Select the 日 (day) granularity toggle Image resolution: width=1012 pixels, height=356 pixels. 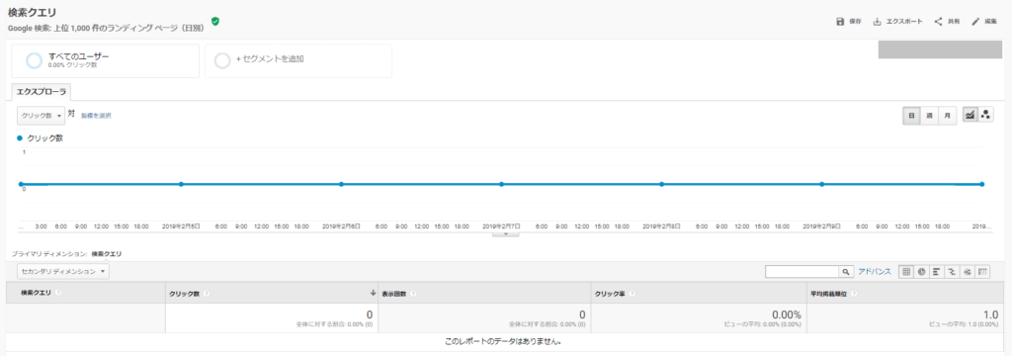(911, 115)
